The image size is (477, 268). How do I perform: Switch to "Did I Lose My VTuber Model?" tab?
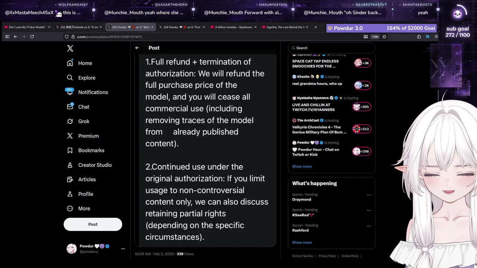pyautogui.click(x=26, y=27)
